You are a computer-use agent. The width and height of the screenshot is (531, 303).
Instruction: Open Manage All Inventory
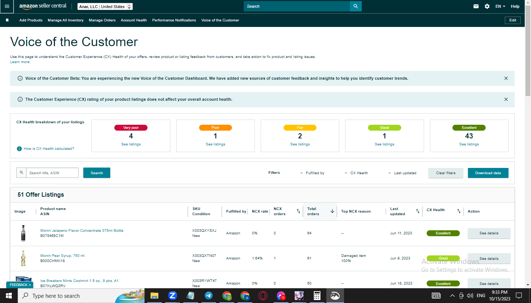pyautogui.click(x=66, y=20)
